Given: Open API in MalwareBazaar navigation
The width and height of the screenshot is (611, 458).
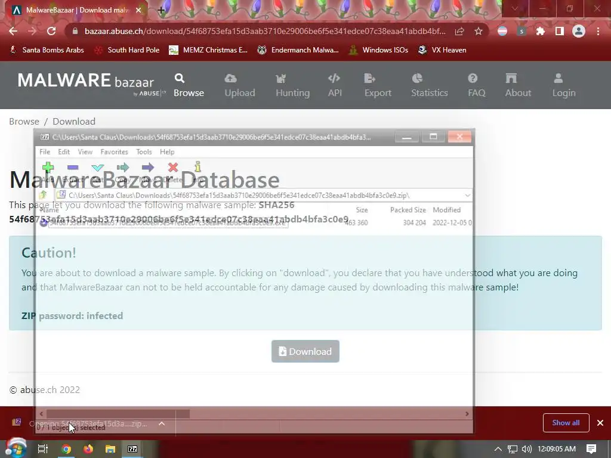Looking at the screenshot, I should [335, 85].
